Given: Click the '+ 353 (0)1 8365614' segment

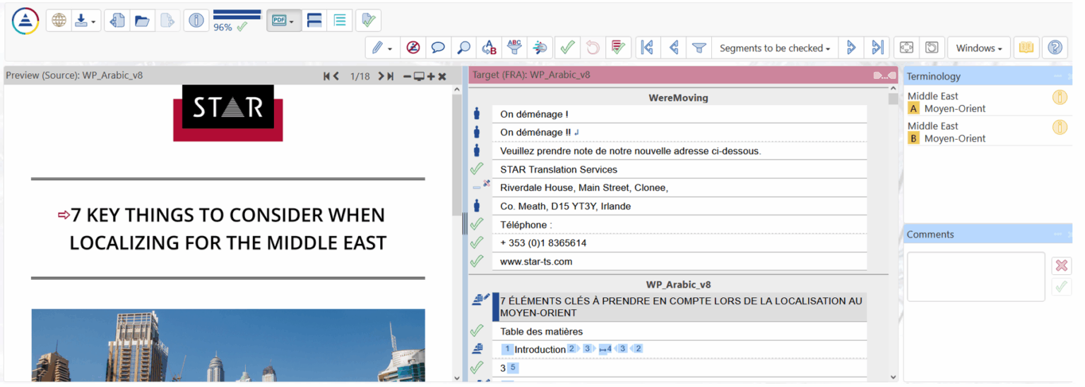Looking at the screenshot, I should click(x=679, y=242).
